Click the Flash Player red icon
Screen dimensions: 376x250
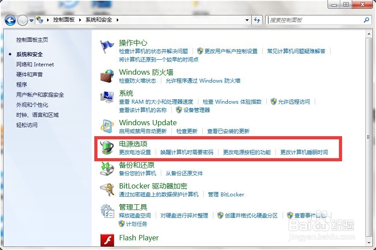tap(107, 240)
